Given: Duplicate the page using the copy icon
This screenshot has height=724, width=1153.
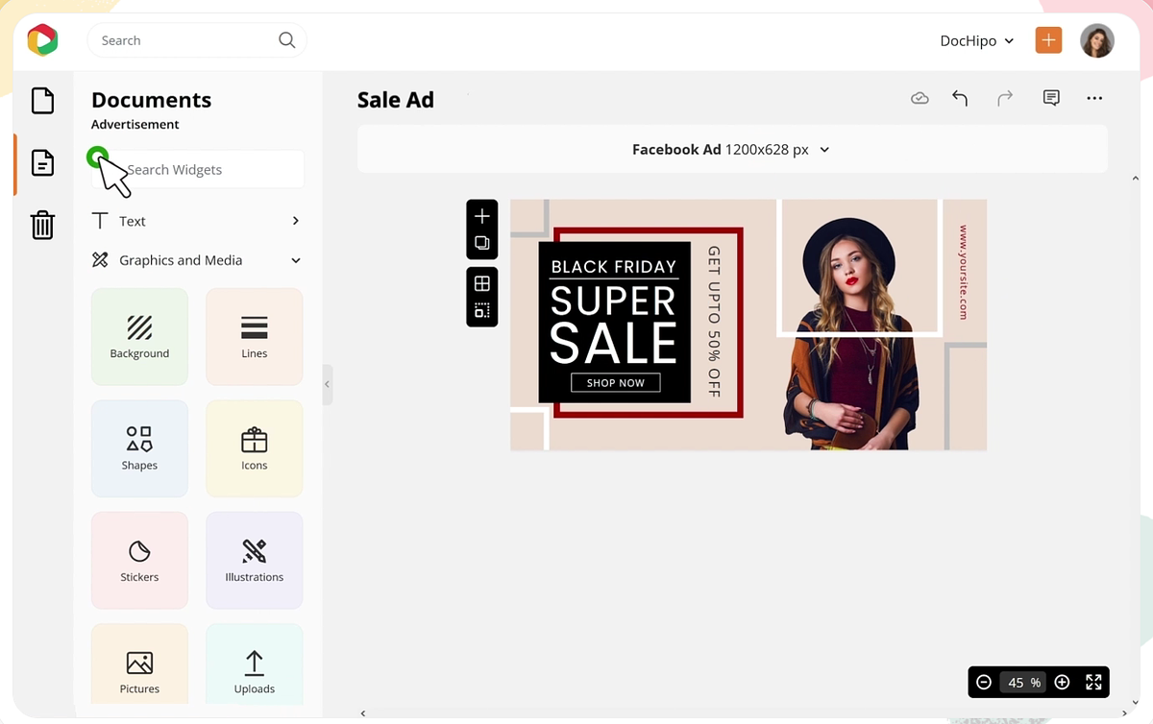Looking at the screenshot, I should coord(482,243).
